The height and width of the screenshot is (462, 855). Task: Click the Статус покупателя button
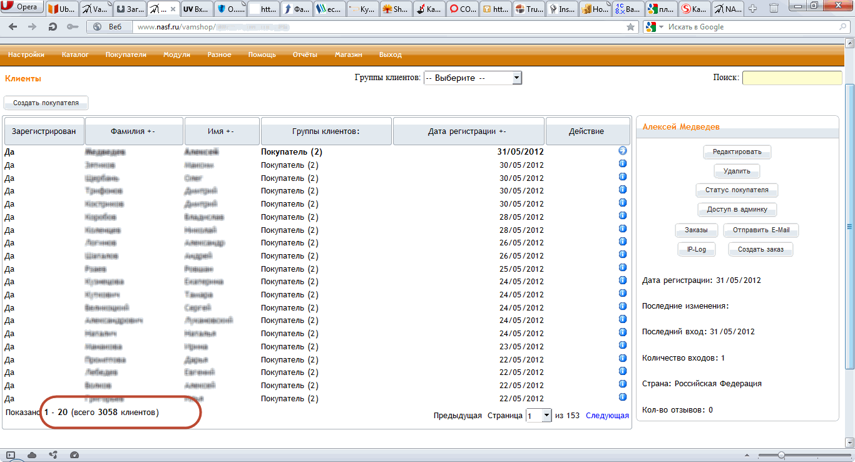tap(737, 190)
